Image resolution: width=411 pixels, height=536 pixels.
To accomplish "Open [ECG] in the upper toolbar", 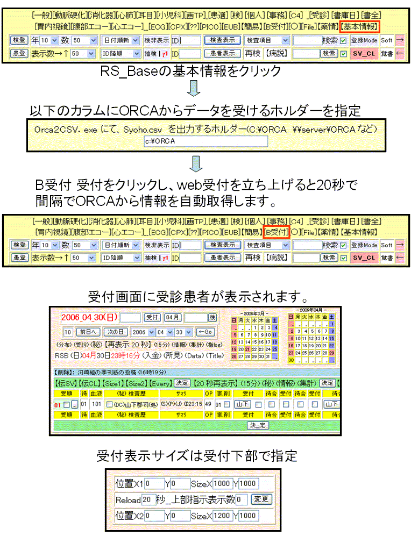I will (158, 26).
